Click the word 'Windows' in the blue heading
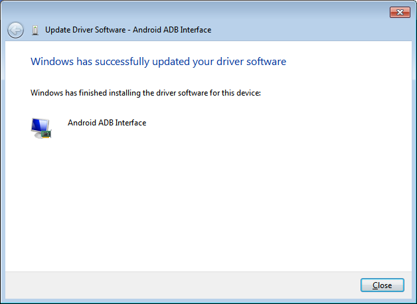Image resolution: width=417 pixels, height=304 pixels. (x=50, y=62)
